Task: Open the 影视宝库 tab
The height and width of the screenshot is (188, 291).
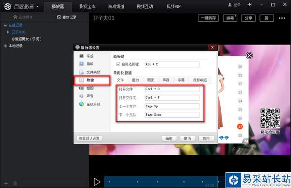Action: point(87,6)
